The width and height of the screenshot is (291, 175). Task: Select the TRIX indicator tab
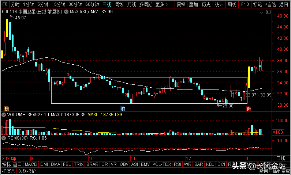(x=79, y=164)
